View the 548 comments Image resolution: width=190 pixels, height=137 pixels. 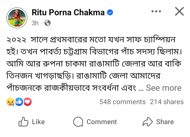click(122, 102)
